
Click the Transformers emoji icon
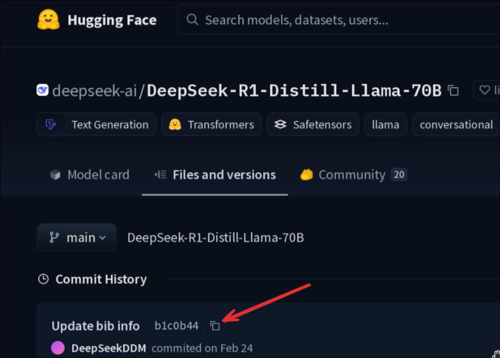click(175, 124)
